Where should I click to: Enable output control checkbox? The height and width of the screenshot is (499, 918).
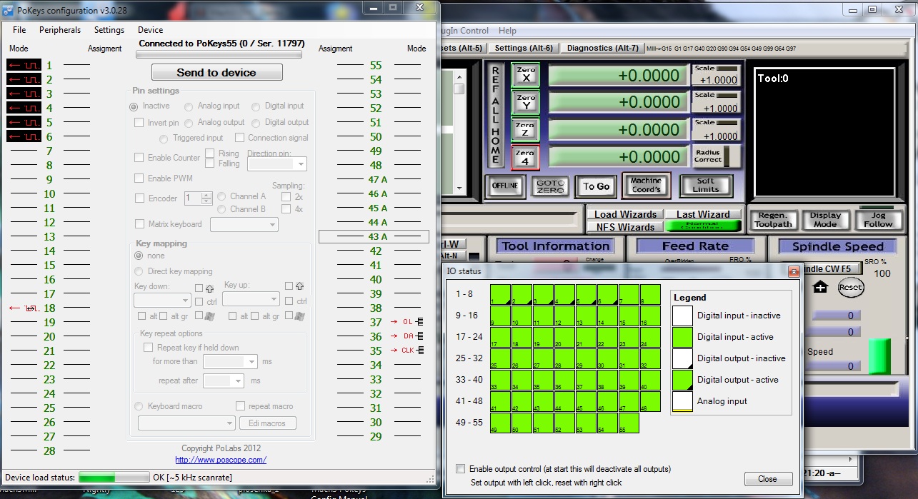click(x=461, y=469)
